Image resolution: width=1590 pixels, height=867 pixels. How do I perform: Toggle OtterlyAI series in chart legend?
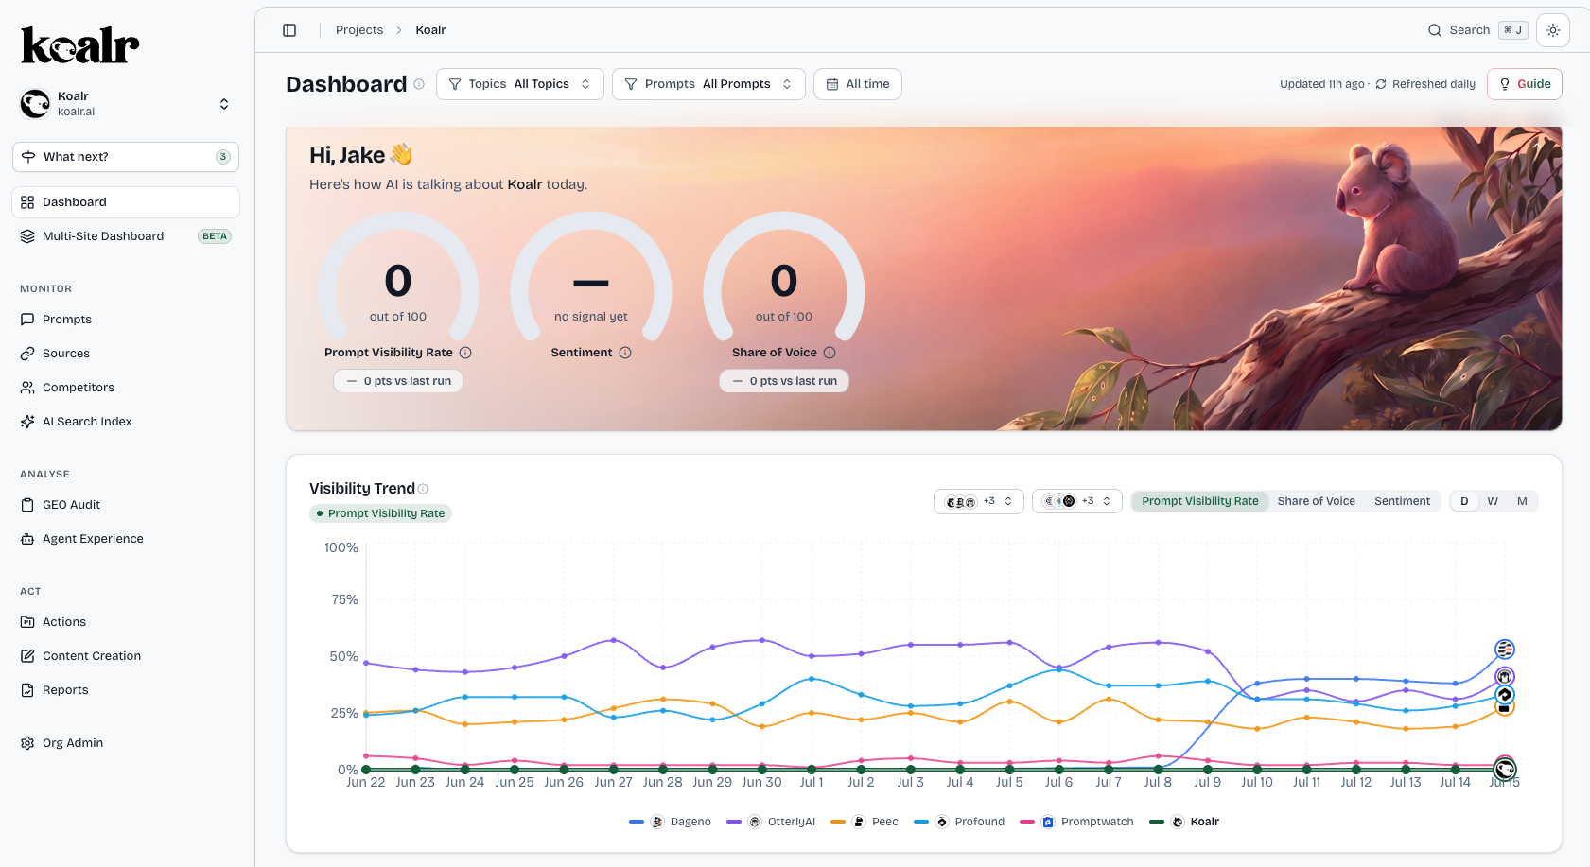771,822
